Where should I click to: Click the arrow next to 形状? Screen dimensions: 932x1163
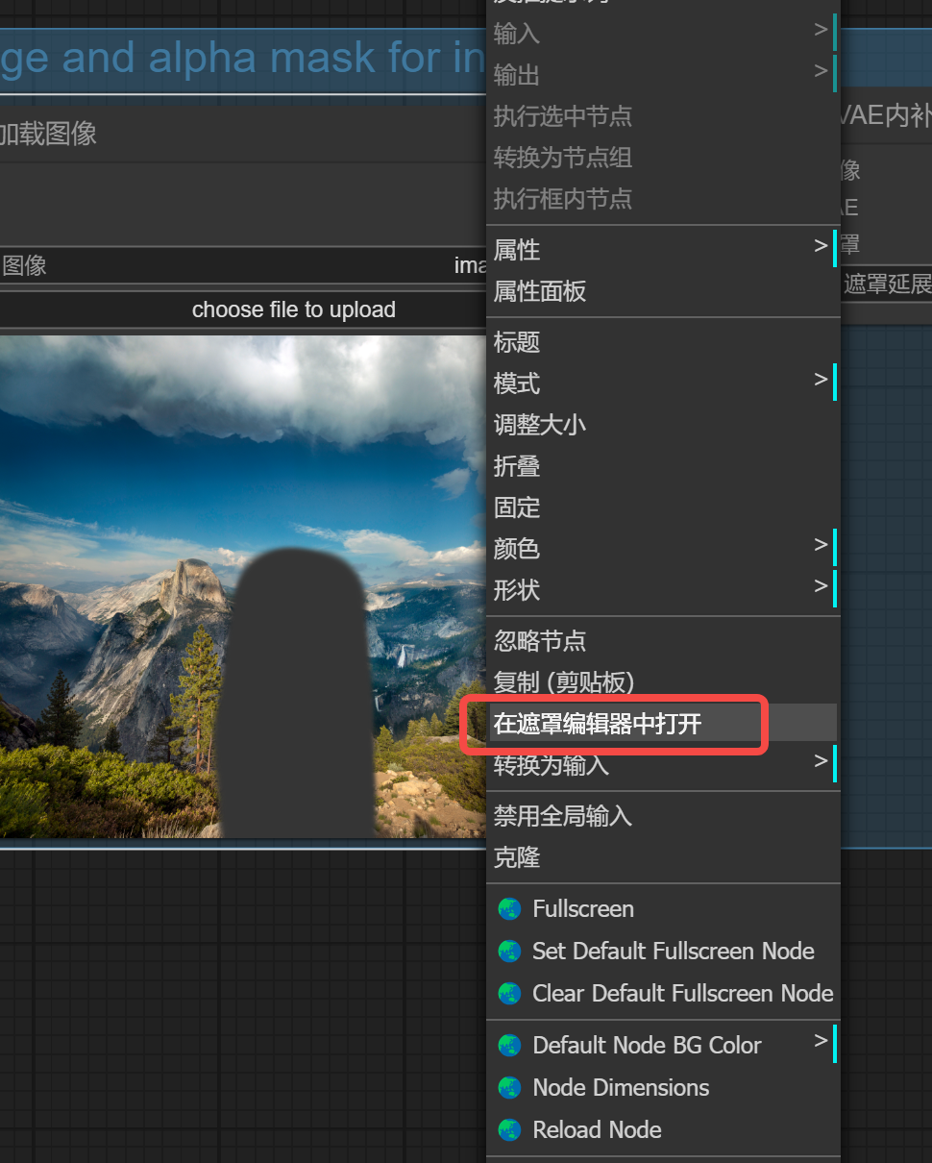point(821,586)
